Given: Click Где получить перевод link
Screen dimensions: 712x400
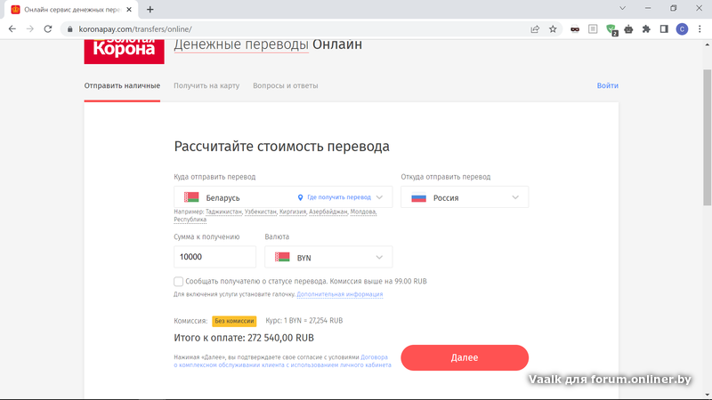Looking at the screenshot, I should [339, 197].
